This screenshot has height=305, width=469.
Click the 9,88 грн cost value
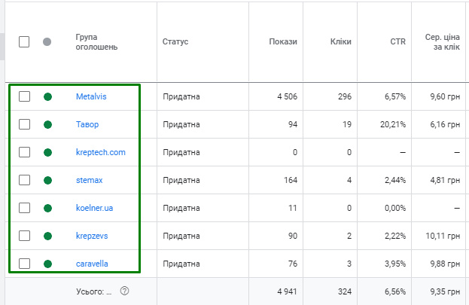coord(445,264)
